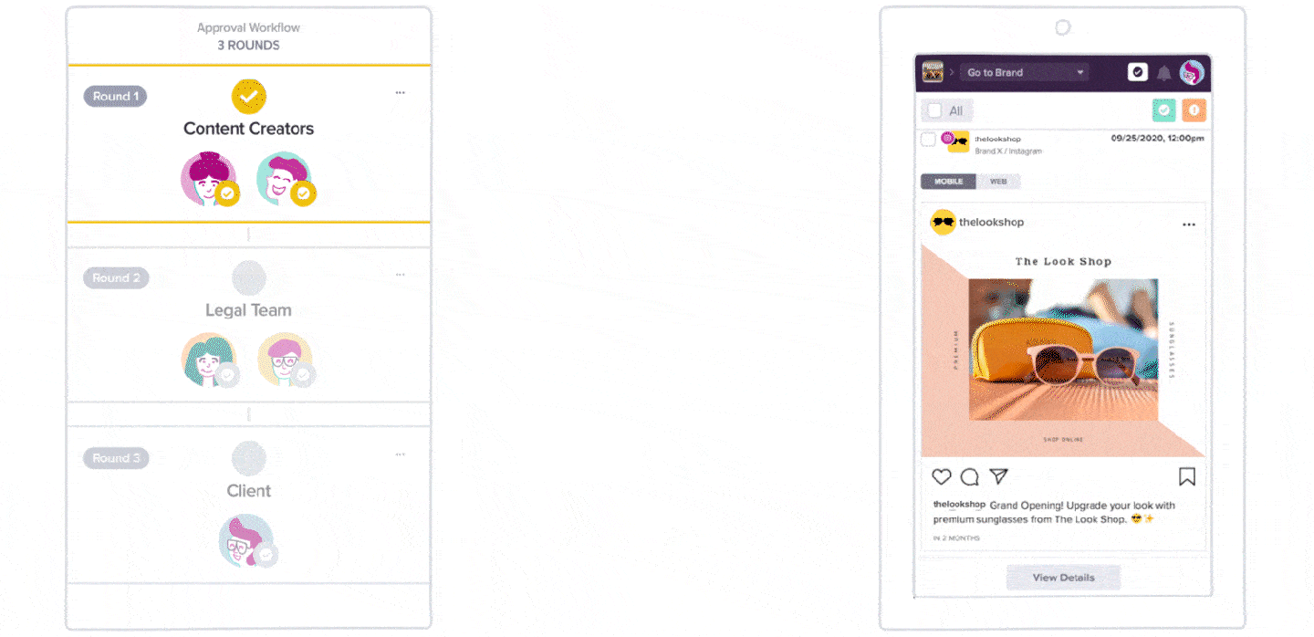This screenshot has height=637, width=1314.
Task: Click the orange alert icon button
Action: pos(1194,110)
